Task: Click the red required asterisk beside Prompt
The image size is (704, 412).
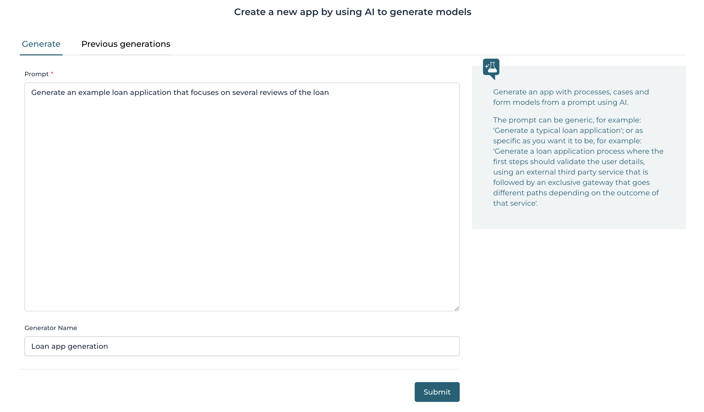Action: pyautogui.click(x=52, y=73)
